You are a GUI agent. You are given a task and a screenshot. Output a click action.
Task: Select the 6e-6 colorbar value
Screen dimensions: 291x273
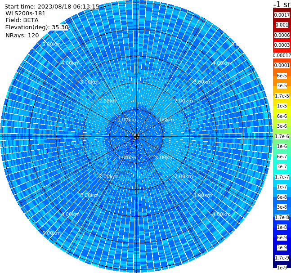pos(282,116)
